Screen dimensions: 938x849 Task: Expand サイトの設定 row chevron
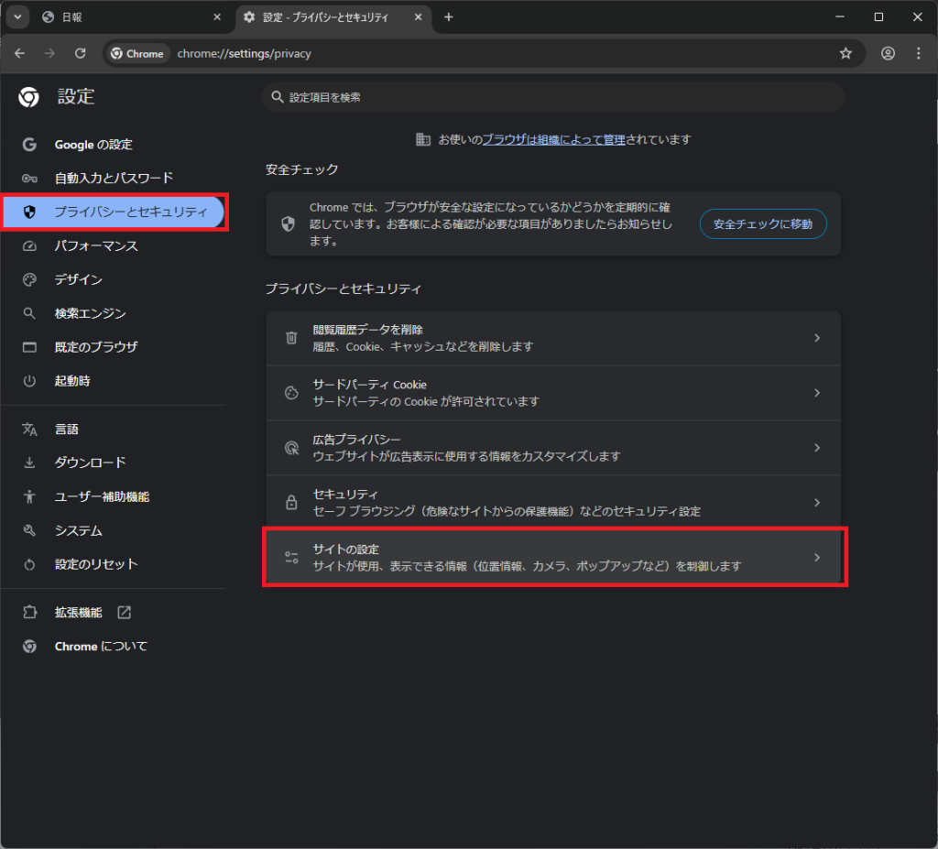tap(817, 558)
